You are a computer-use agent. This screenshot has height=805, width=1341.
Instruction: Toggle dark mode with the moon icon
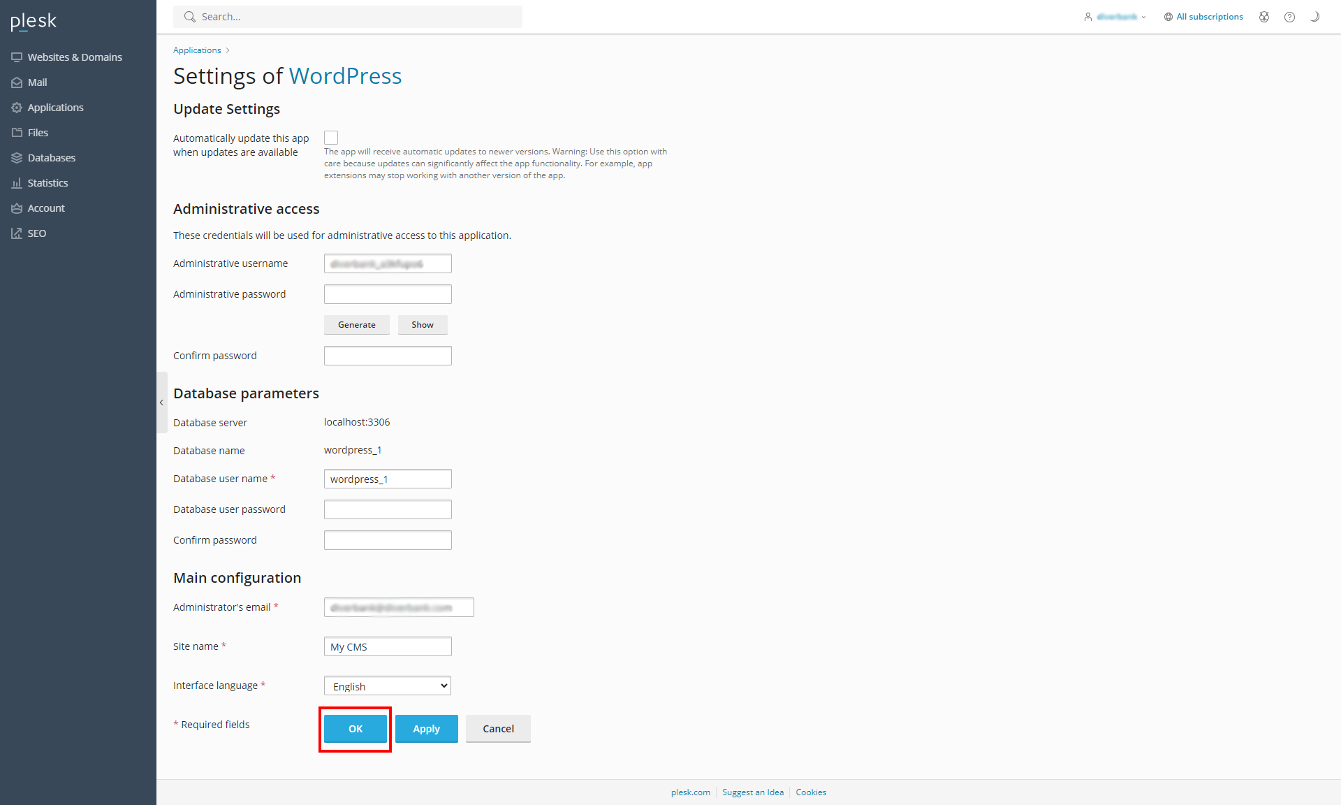1314,17
